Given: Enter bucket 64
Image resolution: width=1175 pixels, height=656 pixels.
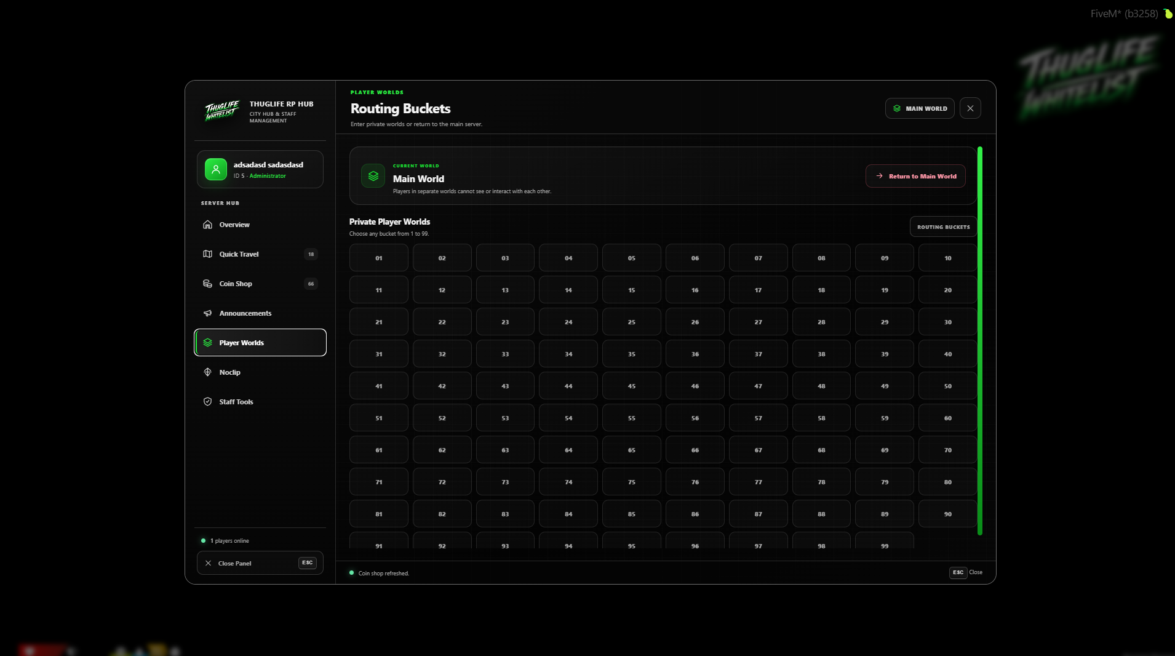Looking at the screenshot, I should coord(568,450).
